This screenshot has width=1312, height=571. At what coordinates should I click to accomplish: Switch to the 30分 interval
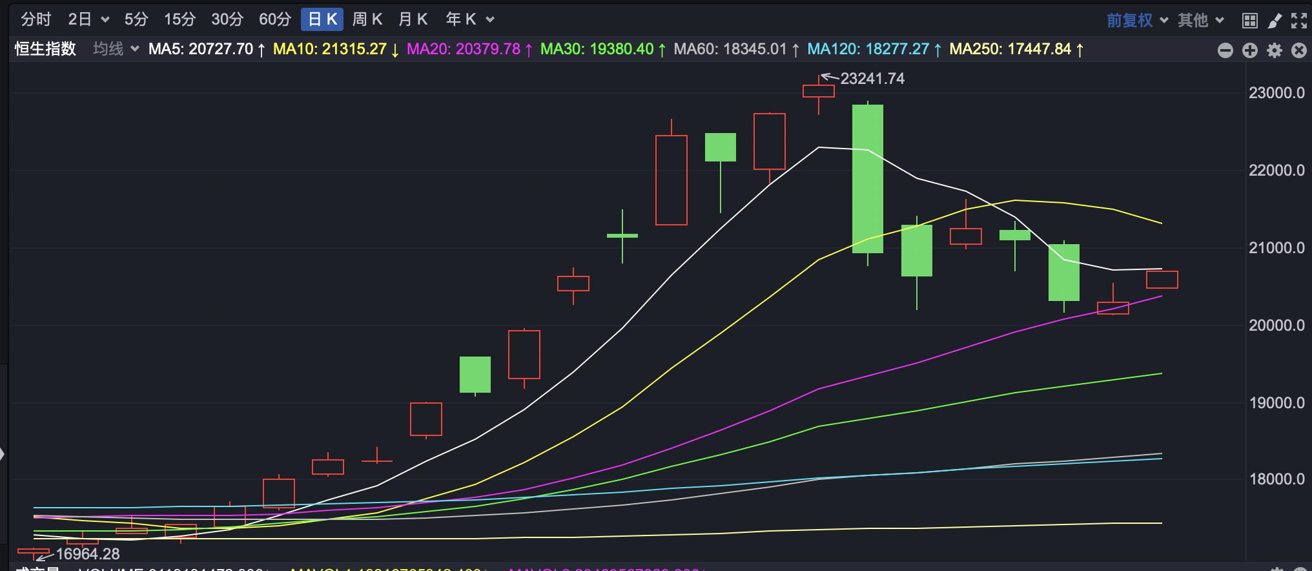[227, 19]
